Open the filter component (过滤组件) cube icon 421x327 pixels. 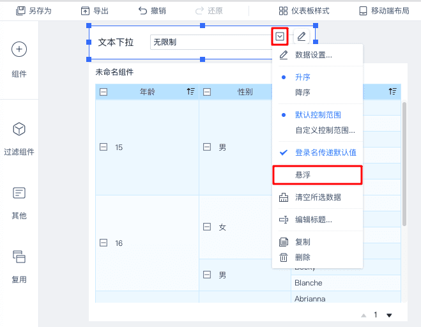coord(19,129)
